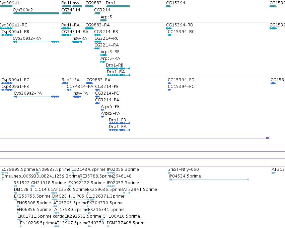285x228 pixels.
Task: Click the CG3214-PC protein label
Action: [x=107, y=93]
